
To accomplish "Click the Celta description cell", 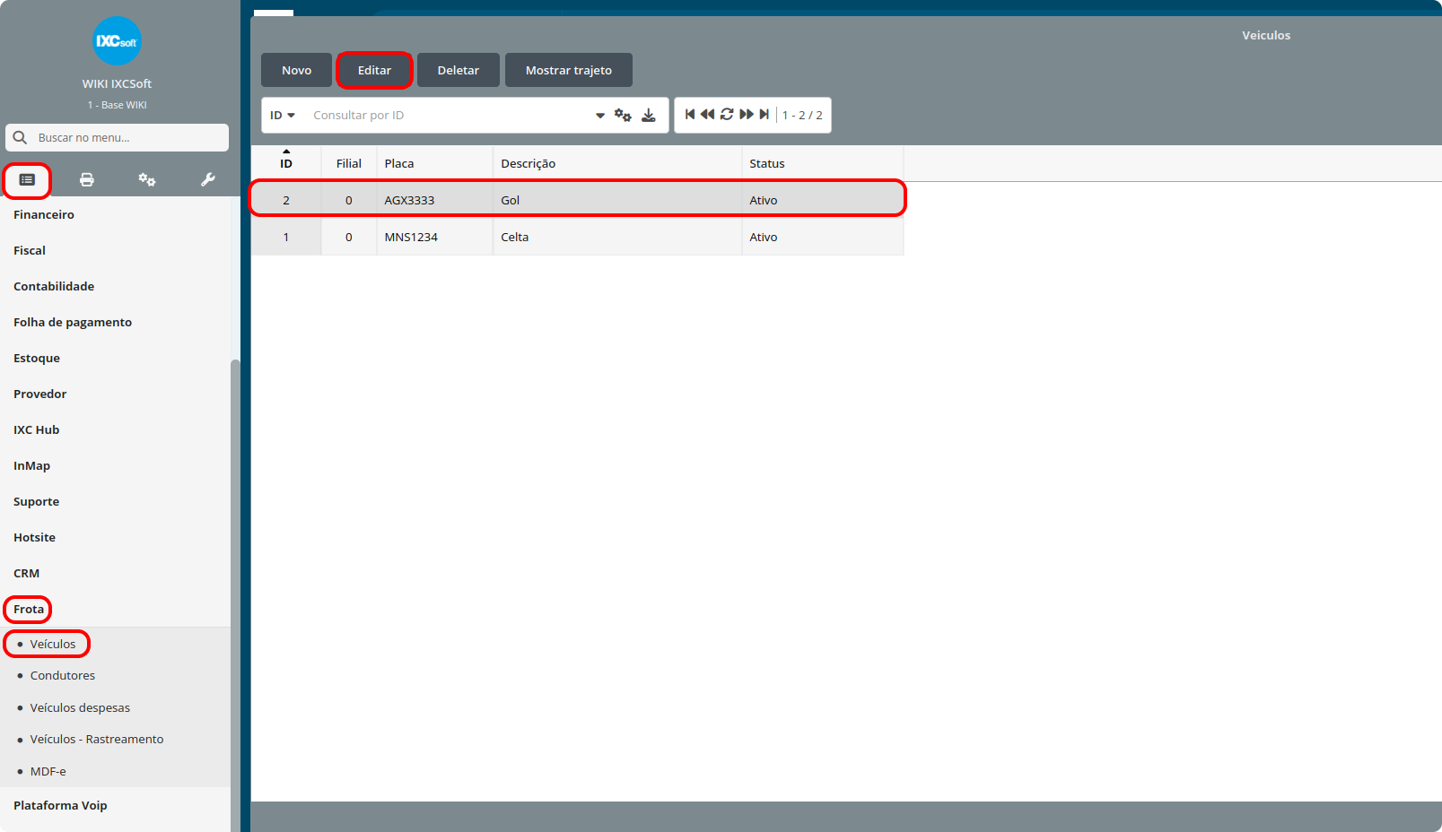I will [x=617, y=237].
